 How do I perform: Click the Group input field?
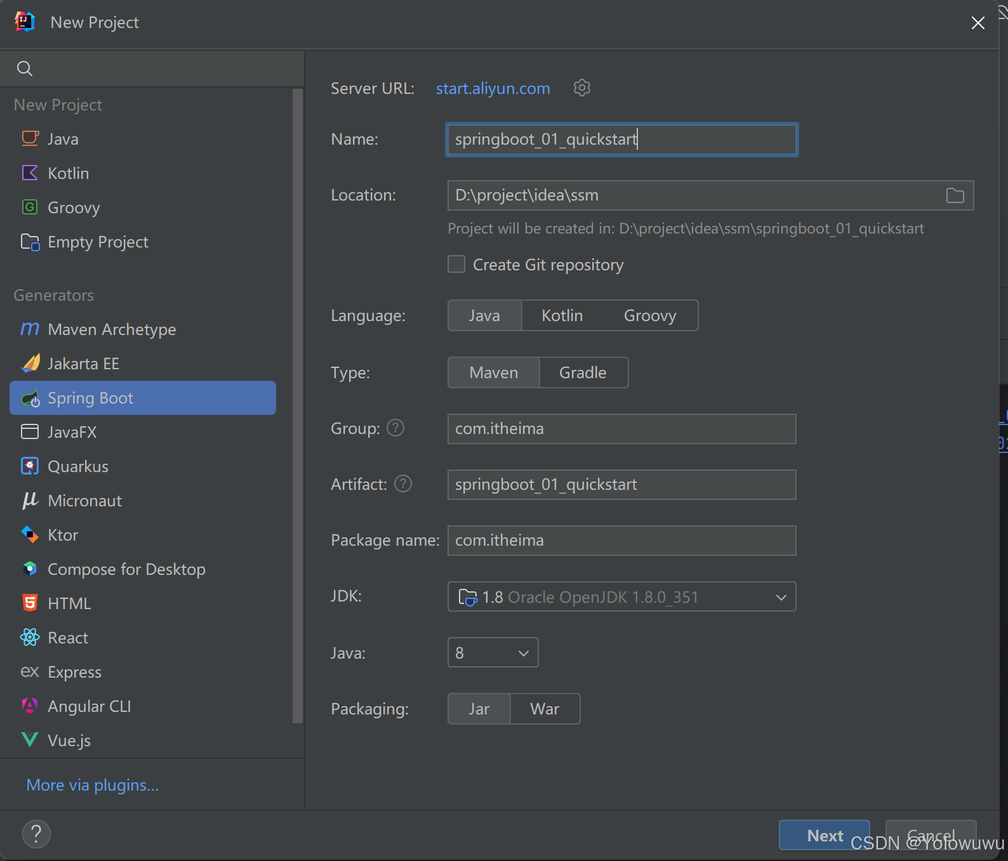click(621, 429)
